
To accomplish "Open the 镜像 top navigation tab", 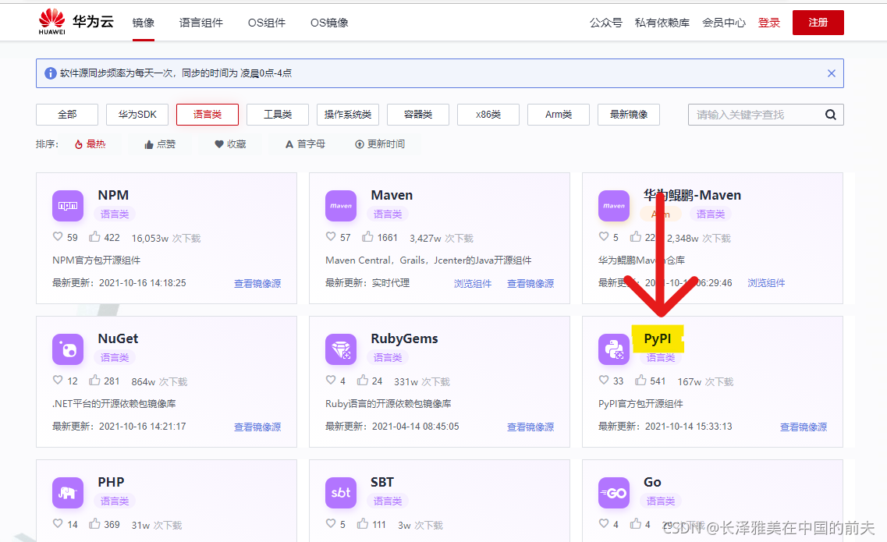I will point(143,23).
